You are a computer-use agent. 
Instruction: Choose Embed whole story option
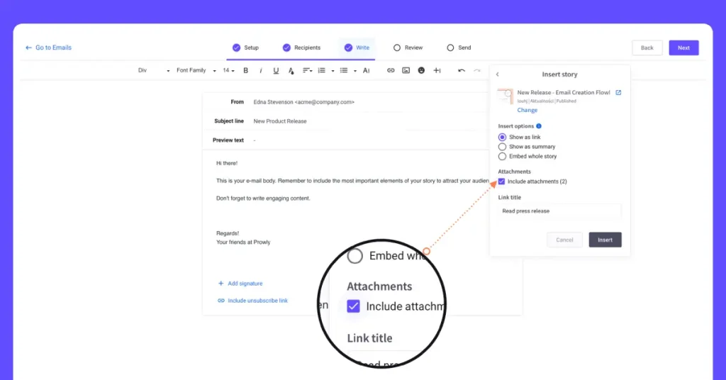(x=503, y=157)
